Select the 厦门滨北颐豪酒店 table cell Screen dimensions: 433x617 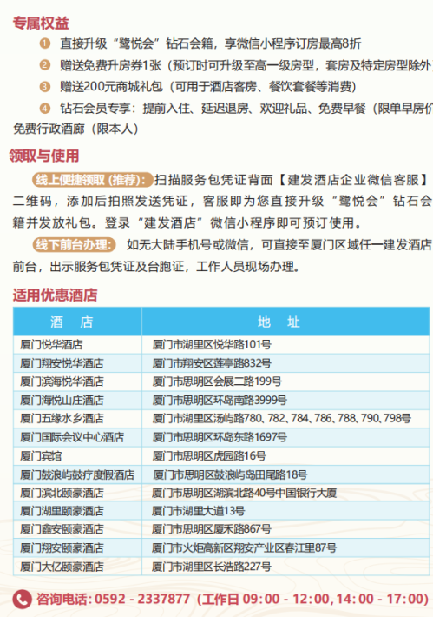point(77,493)
